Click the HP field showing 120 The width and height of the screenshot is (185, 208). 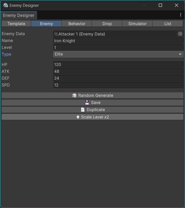(118, 65)
